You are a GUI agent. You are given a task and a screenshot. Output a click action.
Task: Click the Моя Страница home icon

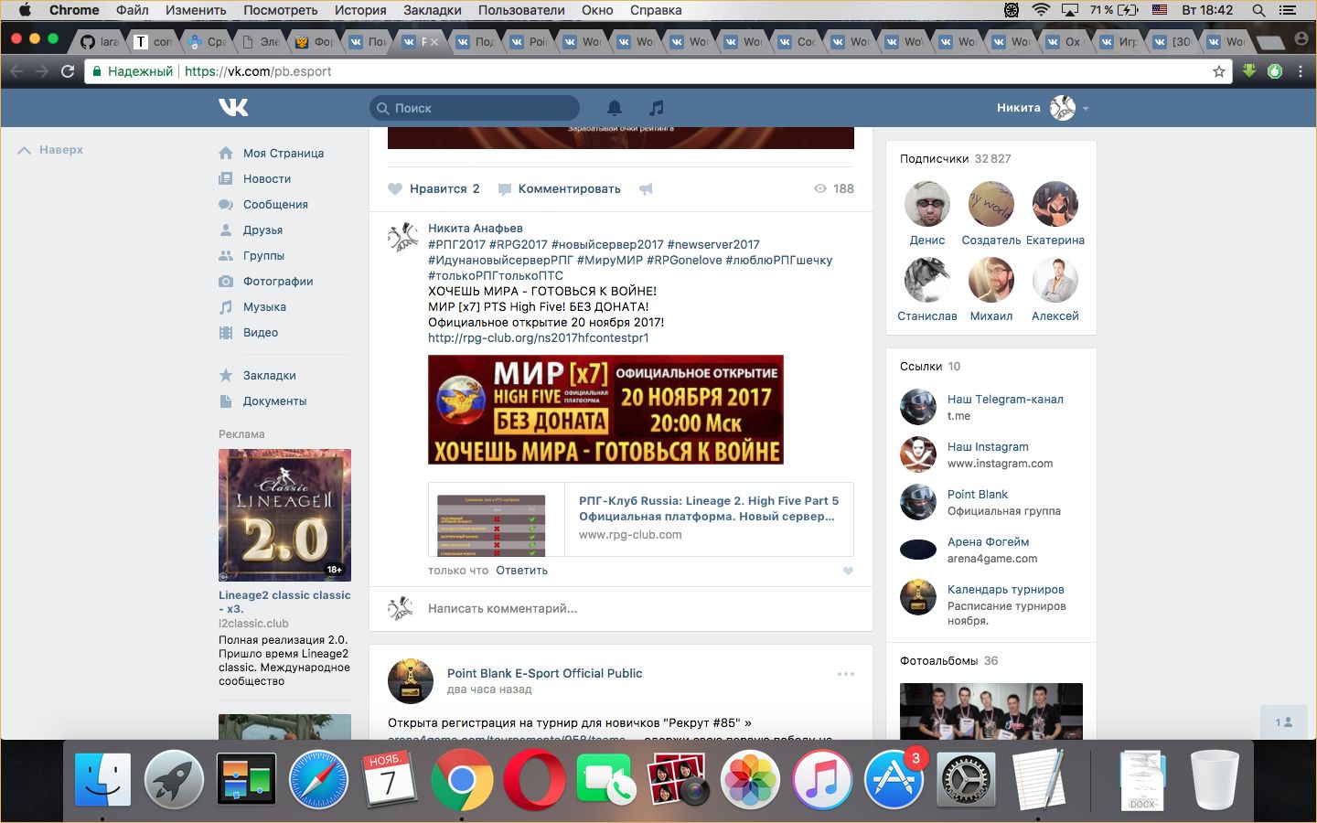pyautogui.click(x=226, y=154)
